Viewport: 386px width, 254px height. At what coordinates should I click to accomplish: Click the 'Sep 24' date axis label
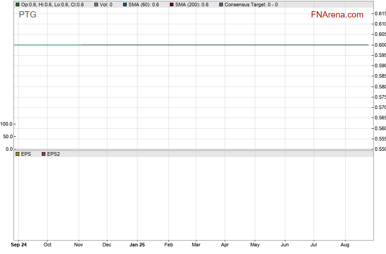click(x=18, y=245)
